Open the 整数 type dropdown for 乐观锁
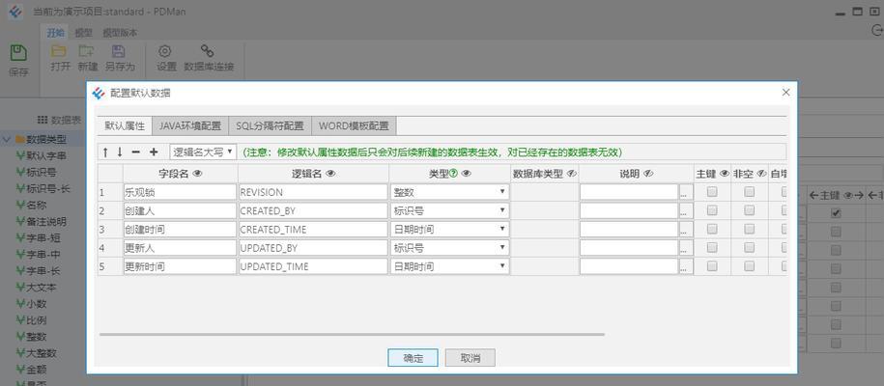 pyautogui.click(x=449, y=192)
